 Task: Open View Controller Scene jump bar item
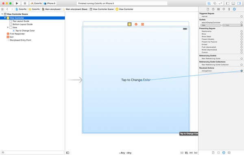(102, 9)
